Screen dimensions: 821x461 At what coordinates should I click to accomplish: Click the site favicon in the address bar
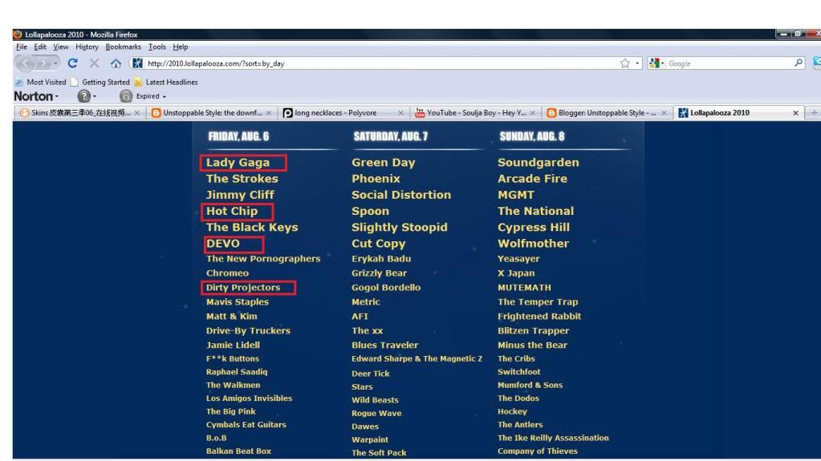tap(137, 63)
